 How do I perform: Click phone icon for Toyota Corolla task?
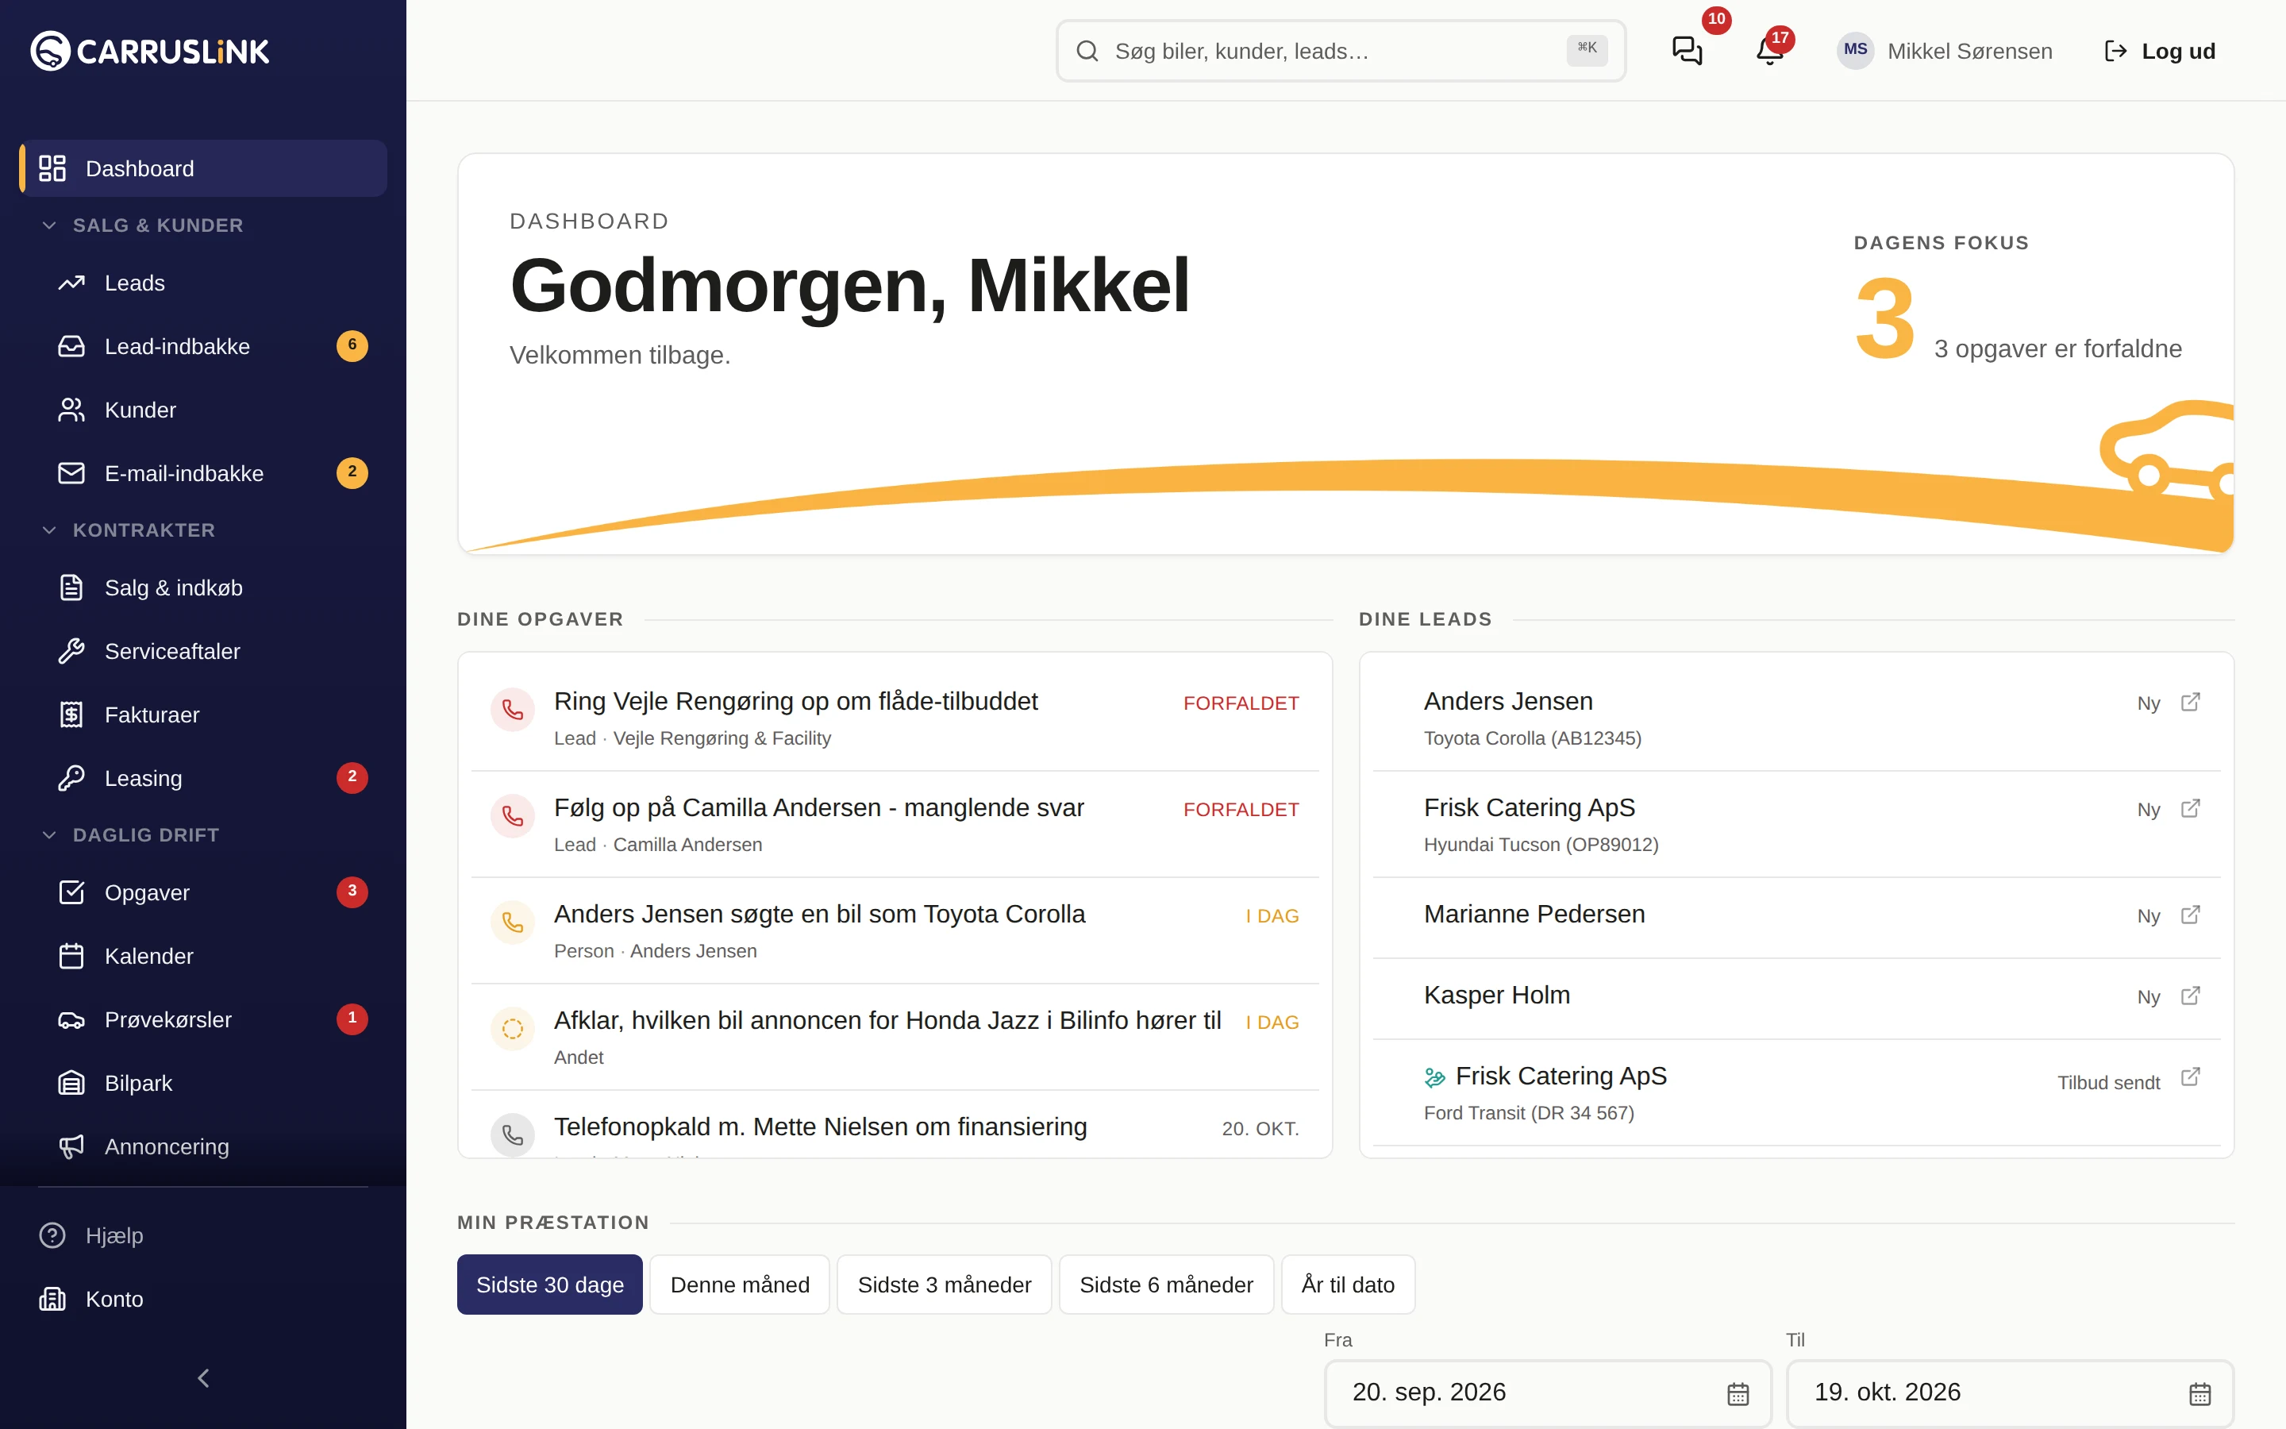(513, 922)
